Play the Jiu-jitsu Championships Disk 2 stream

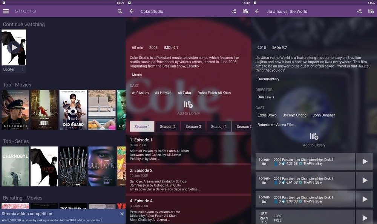(365, 180)
